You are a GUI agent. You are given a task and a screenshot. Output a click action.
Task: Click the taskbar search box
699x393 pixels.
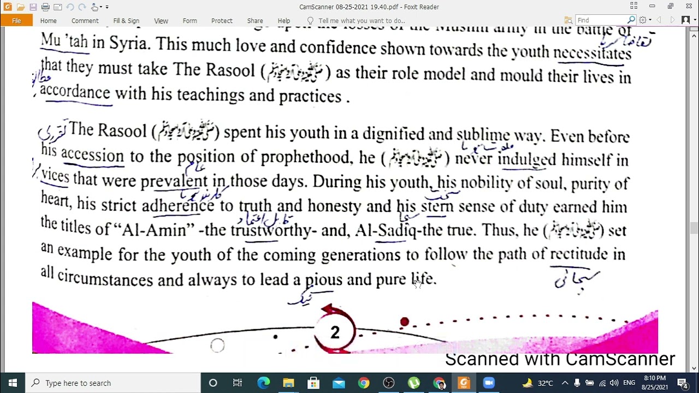[113, 383]
